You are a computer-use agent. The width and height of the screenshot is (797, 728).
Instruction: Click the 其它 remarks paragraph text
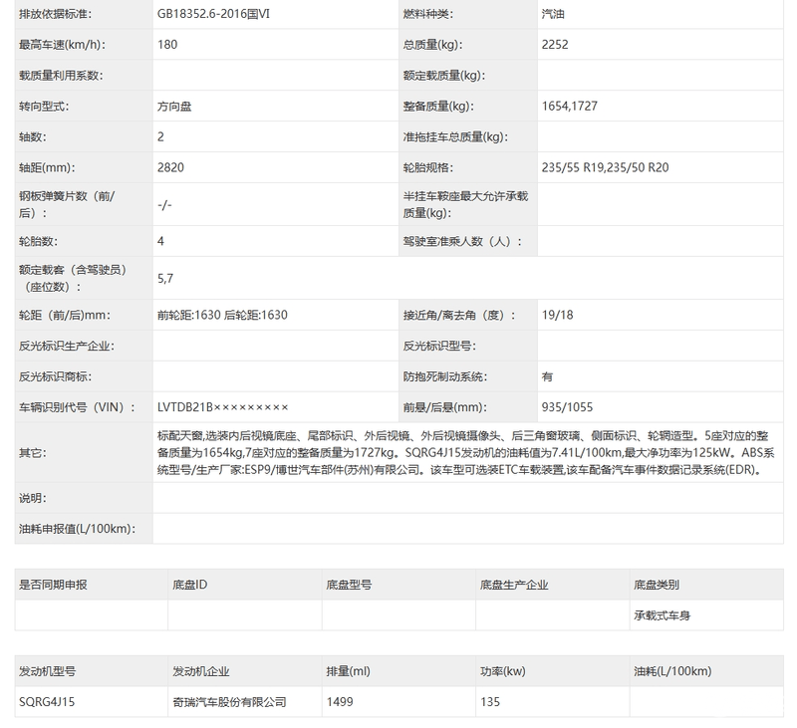465,453
